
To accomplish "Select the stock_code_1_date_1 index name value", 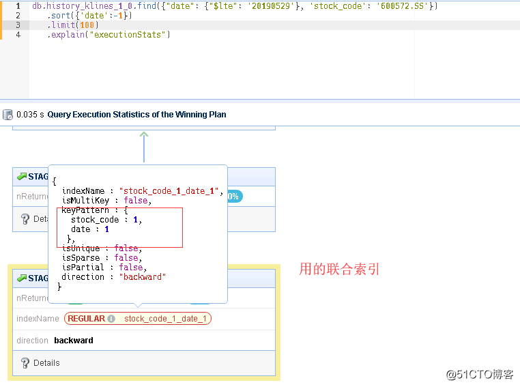I will [x=165, y=319].
